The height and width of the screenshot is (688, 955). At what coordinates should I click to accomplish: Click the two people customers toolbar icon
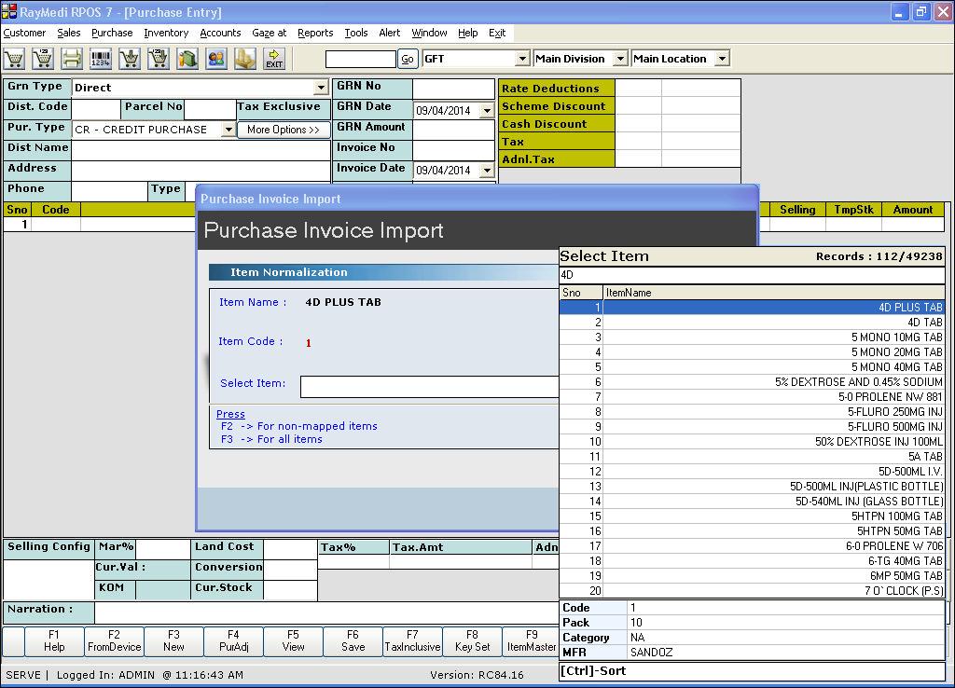[216, 59]
